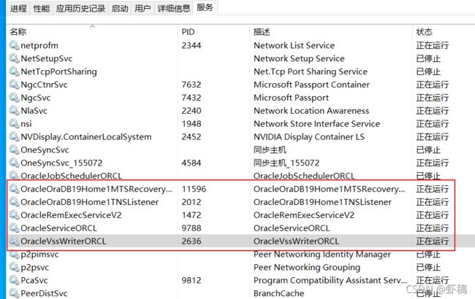Click the Peer Networking Grouping description
The image size is (475, 299).
click(x=307, y=267)
